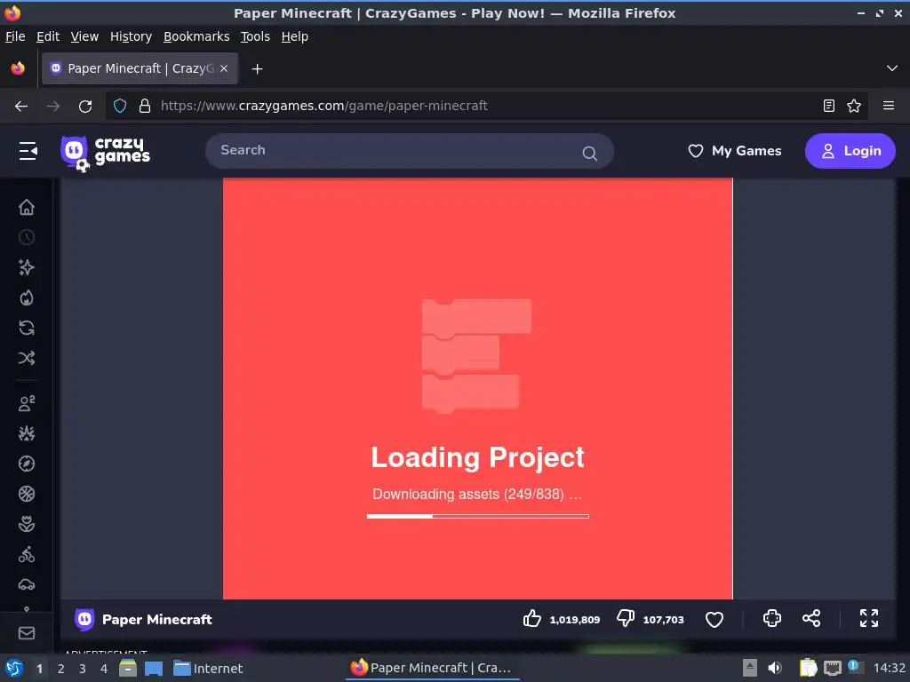
Task: Open the Help menu
Action: point(294,36)
